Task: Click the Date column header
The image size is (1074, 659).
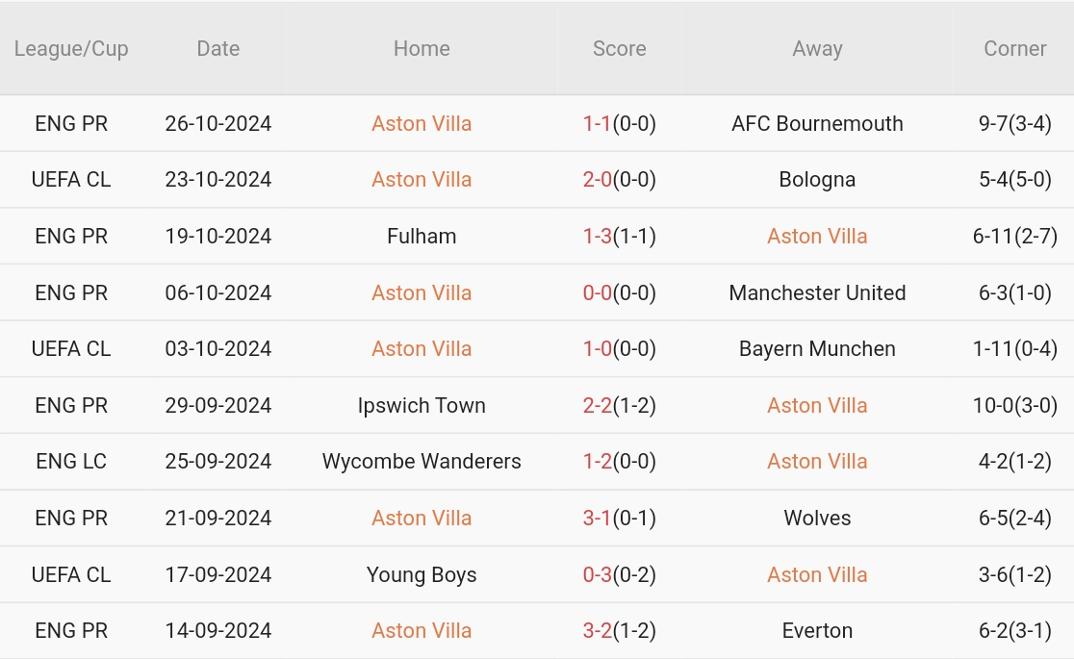Action: point(218,49)
